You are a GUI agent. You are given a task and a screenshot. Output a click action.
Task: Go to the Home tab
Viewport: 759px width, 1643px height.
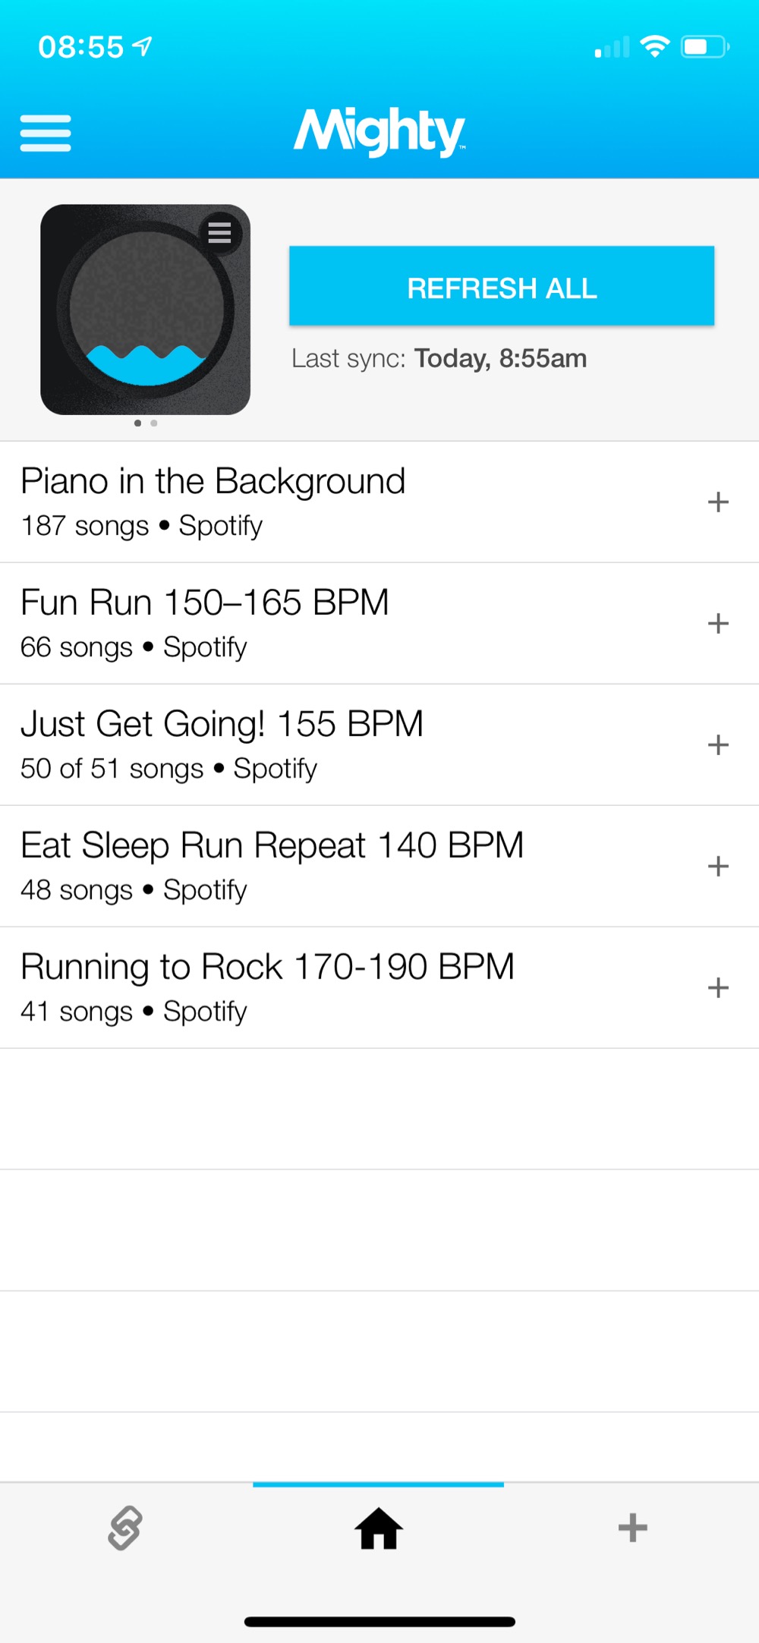[379, 1527]
